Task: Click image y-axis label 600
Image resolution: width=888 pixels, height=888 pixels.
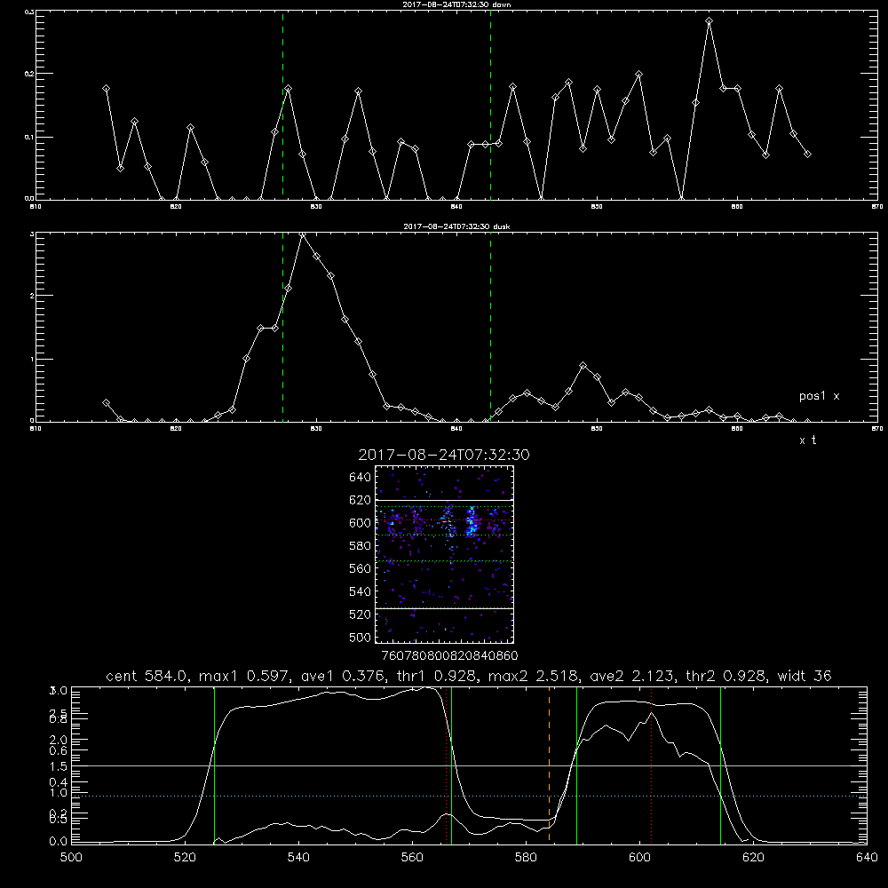Action: point(361,523)
